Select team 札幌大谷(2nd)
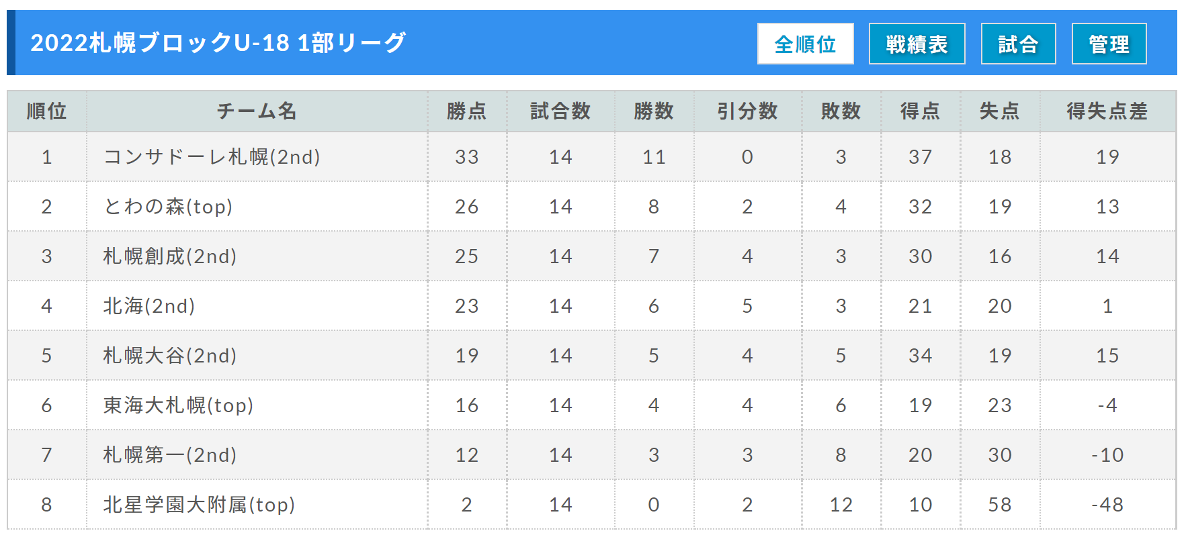 click(x=170, y=356)
